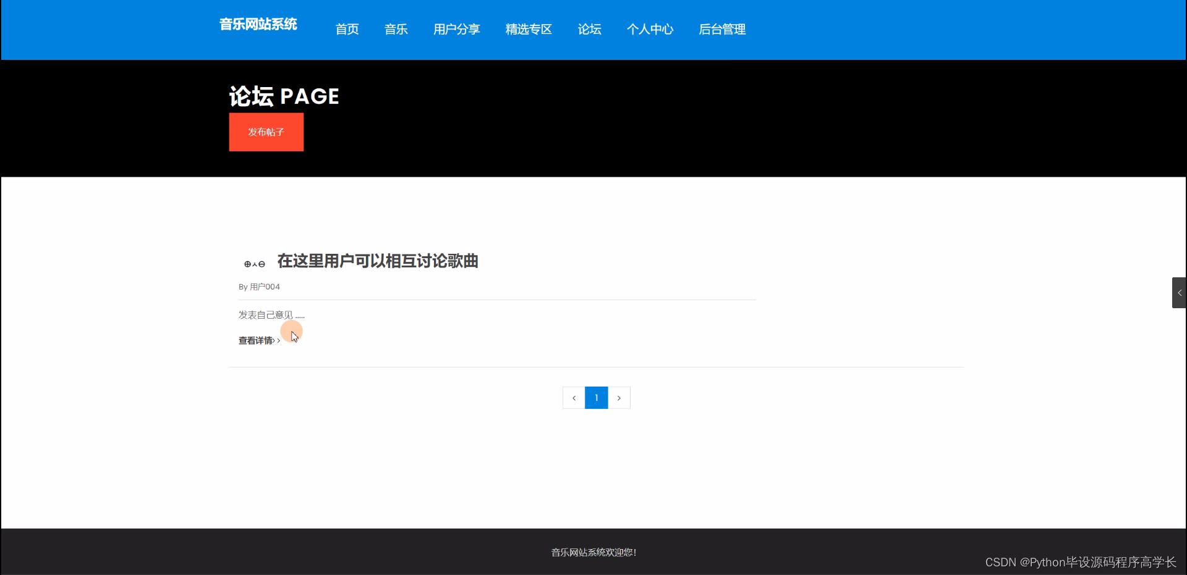The width and height of the screenshot is (1187, 575).
Task: Open the 论坛 navigation menu item
Action: (x=589, y=29)
